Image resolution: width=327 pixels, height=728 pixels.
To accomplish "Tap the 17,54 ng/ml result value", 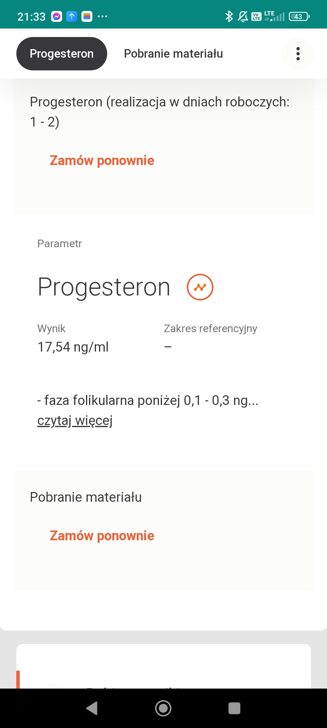I will (73, 347).
